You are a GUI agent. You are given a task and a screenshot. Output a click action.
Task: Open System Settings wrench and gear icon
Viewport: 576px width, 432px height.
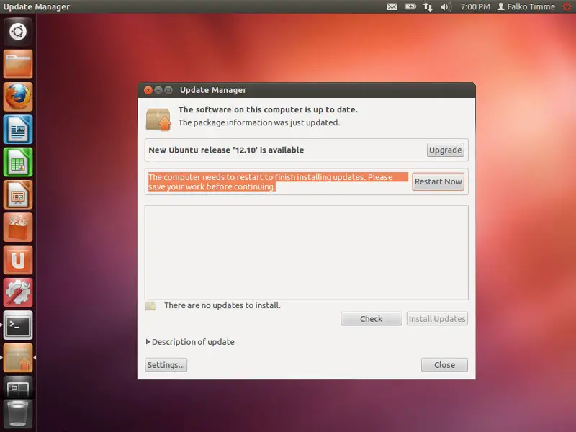(18, 293)
